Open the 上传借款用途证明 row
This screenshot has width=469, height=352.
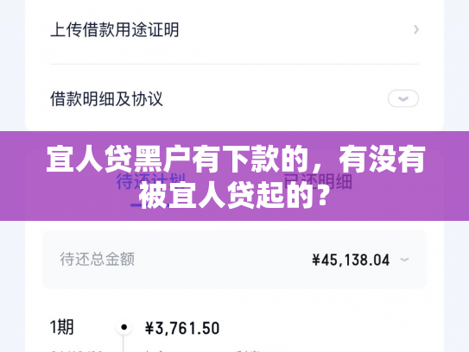click(234, 29)
